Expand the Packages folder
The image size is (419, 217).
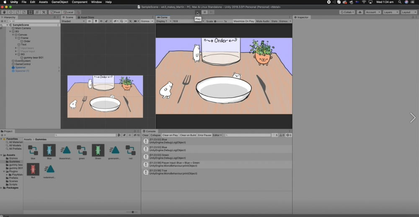pyautogui.click(x=2, y=188)
